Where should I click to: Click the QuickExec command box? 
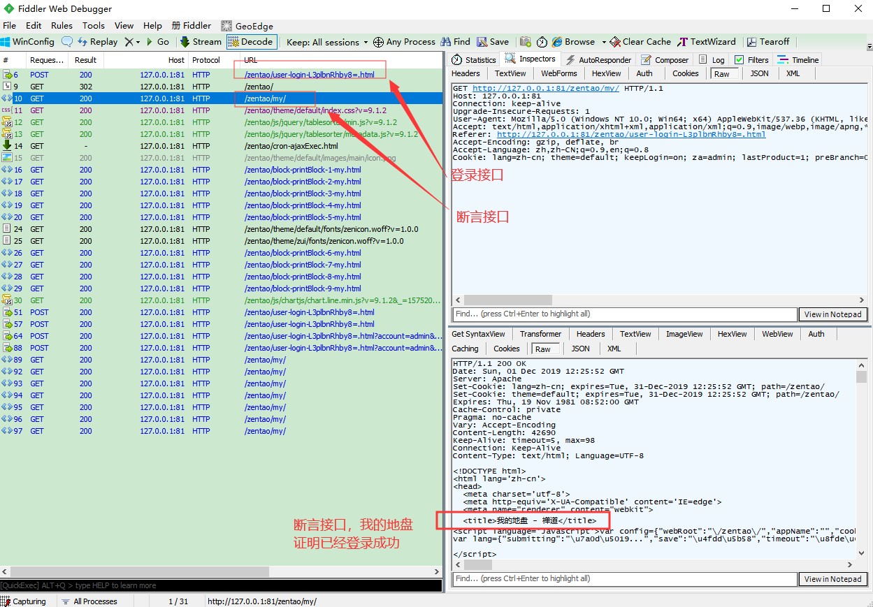[221, 585]
